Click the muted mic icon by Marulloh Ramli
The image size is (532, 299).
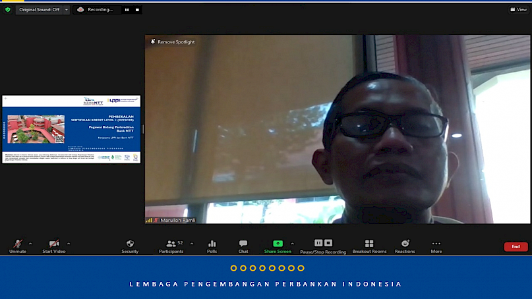[156, 220]
